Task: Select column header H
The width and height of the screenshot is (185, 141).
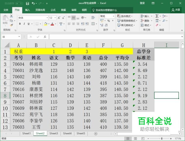Action: (144, 45)
